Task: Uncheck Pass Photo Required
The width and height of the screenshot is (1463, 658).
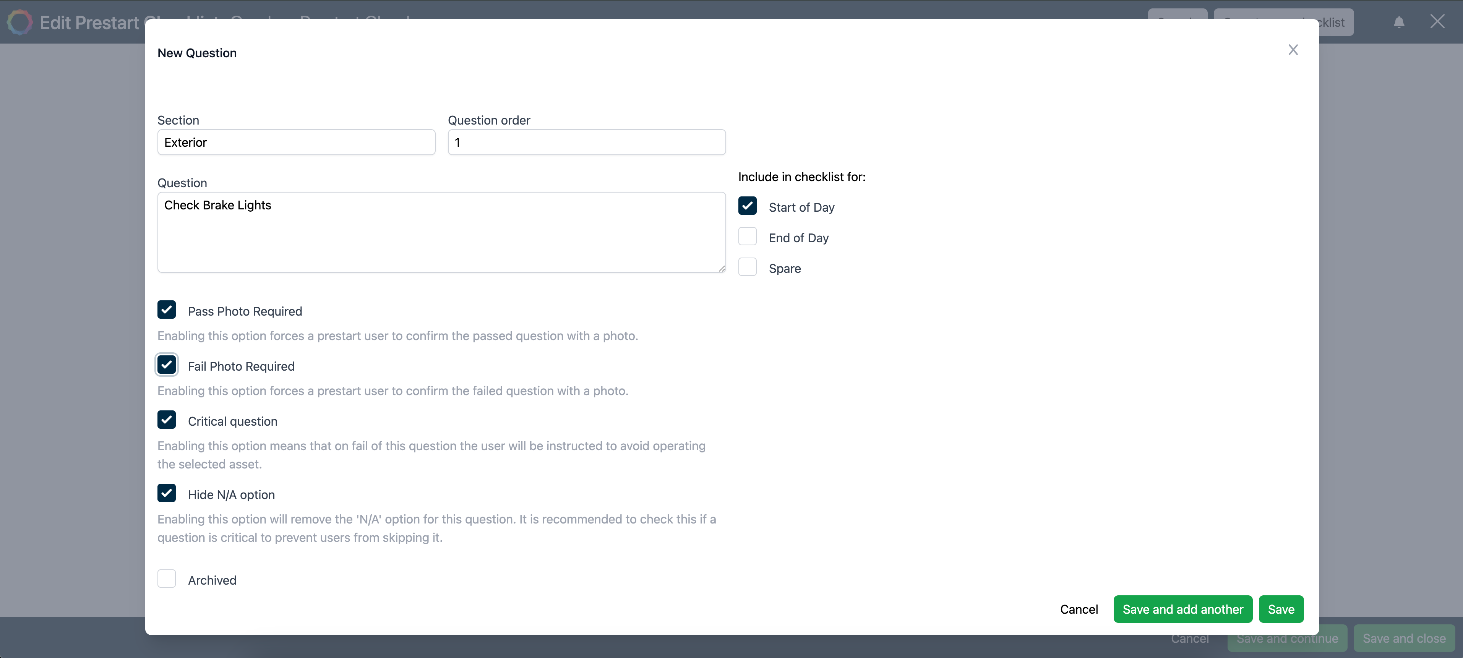Action: pos(166,310)
